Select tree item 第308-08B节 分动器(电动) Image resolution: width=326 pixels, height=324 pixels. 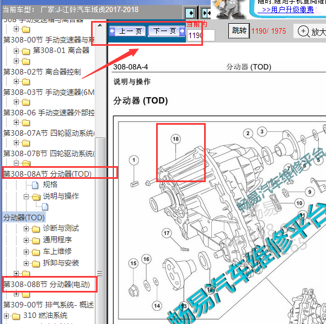pos(46,284)
